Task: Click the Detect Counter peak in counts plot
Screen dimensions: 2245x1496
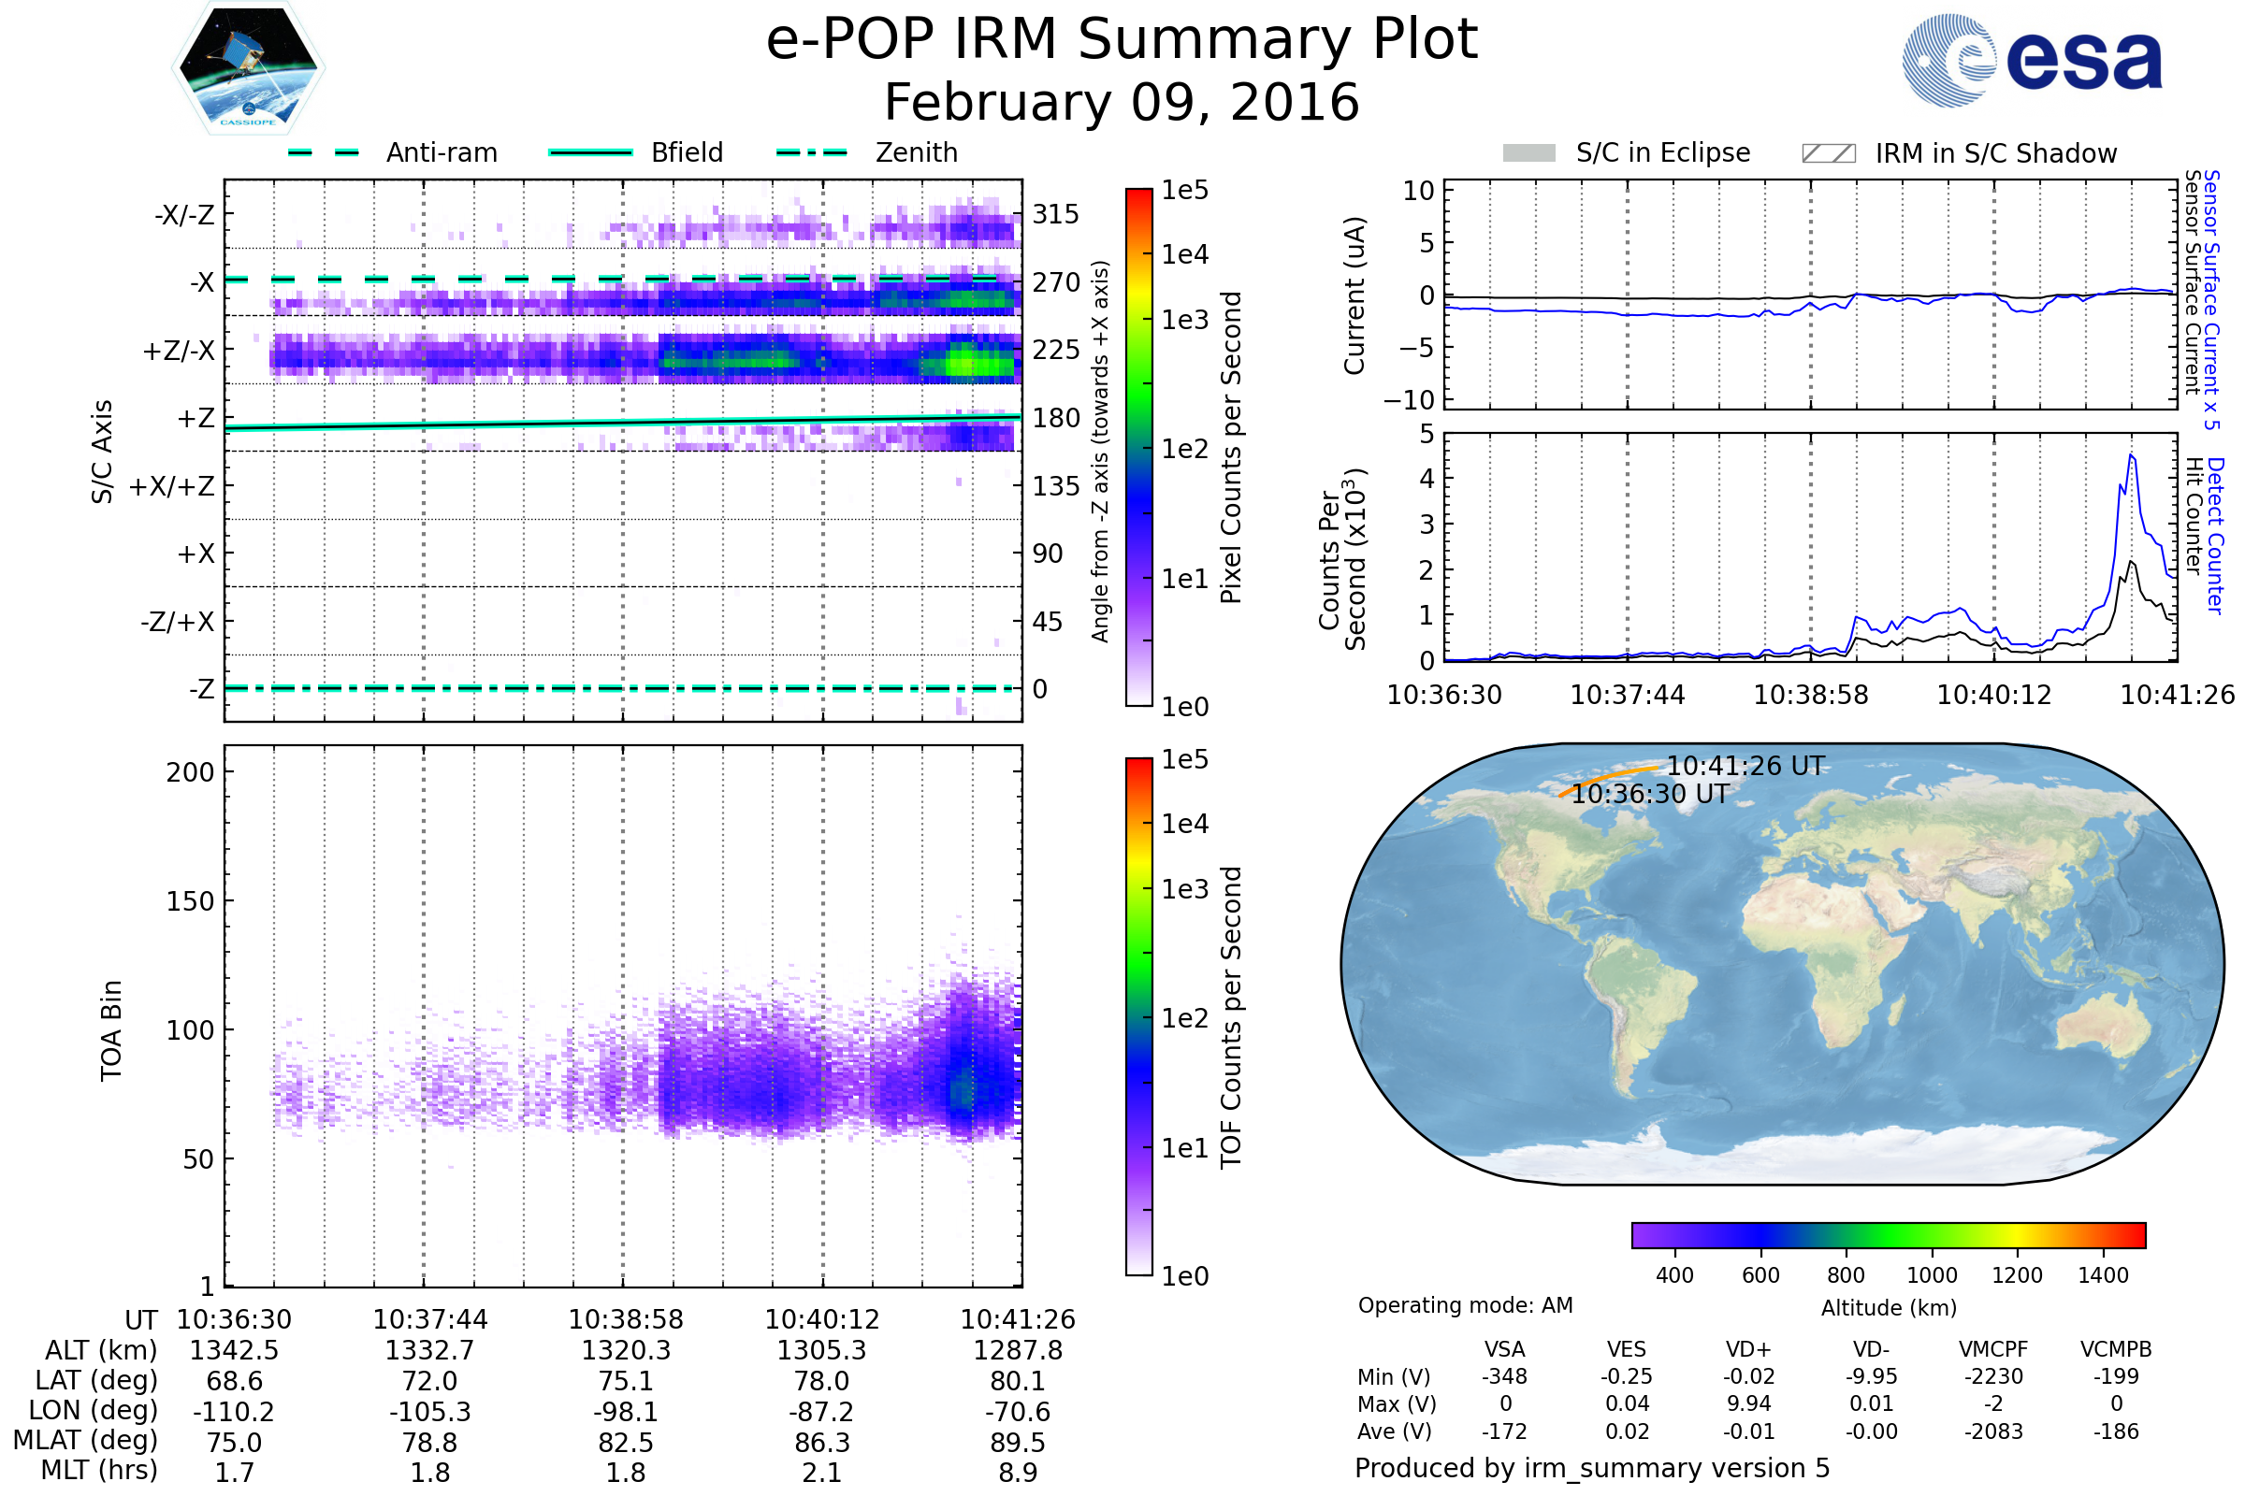Action: coord(2132,457)
